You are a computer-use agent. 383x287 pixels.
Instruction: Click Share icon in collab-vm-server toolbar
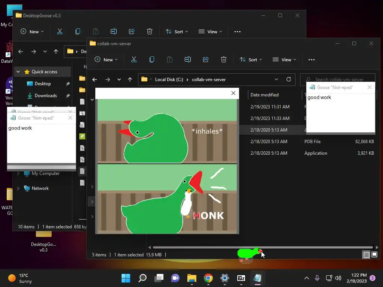coord(206,59)
